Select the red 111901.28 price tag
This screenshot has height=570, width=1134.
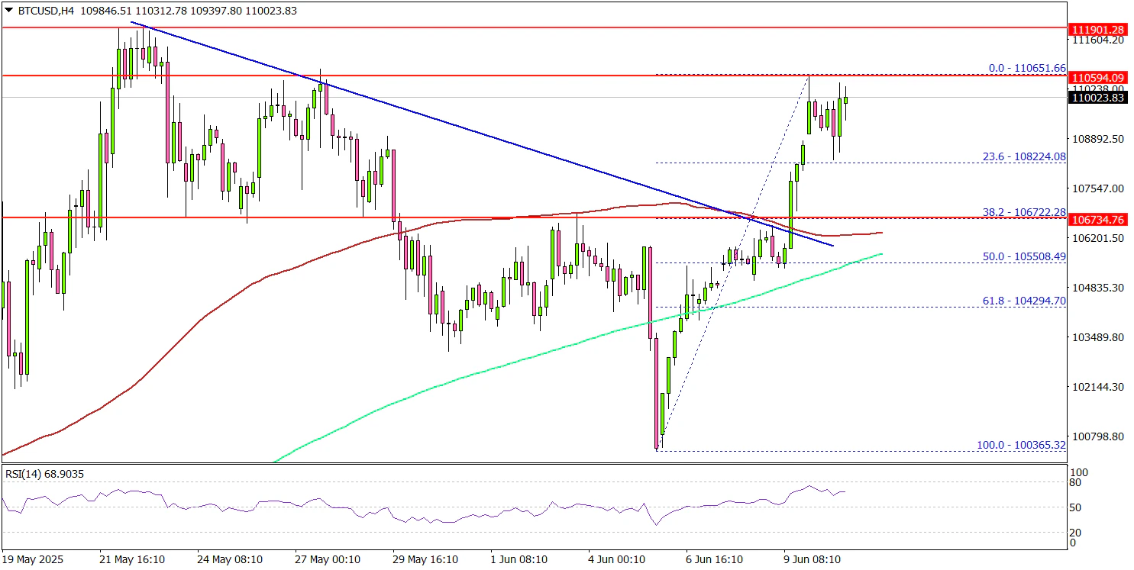(1097, 29)
